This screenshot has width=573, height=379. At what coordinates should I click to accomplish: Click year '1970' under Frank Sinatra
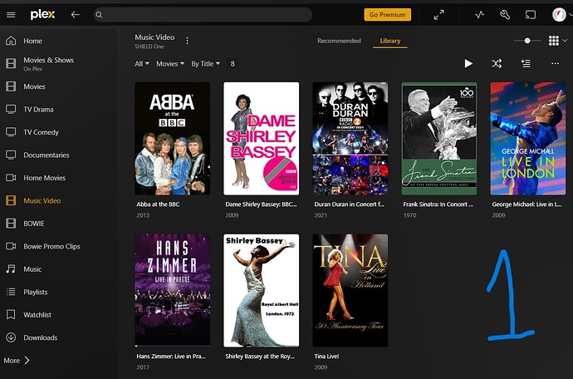(409, 215)
